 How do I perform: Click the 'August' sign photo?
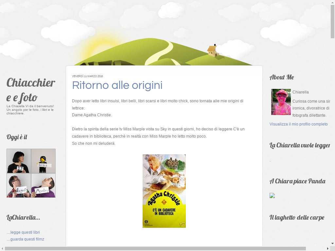[19, 186]
